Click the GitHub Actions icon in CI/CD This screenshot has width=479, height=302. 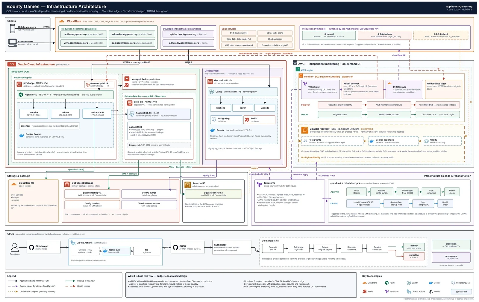point(73,243)
